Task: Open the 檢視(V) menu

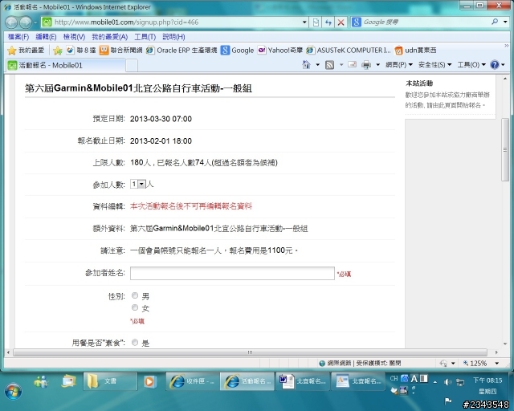Action: coord(74,37)
